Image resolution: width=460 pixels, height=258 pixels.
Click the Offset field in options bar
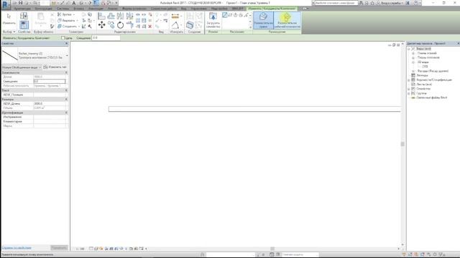point(106,38)
